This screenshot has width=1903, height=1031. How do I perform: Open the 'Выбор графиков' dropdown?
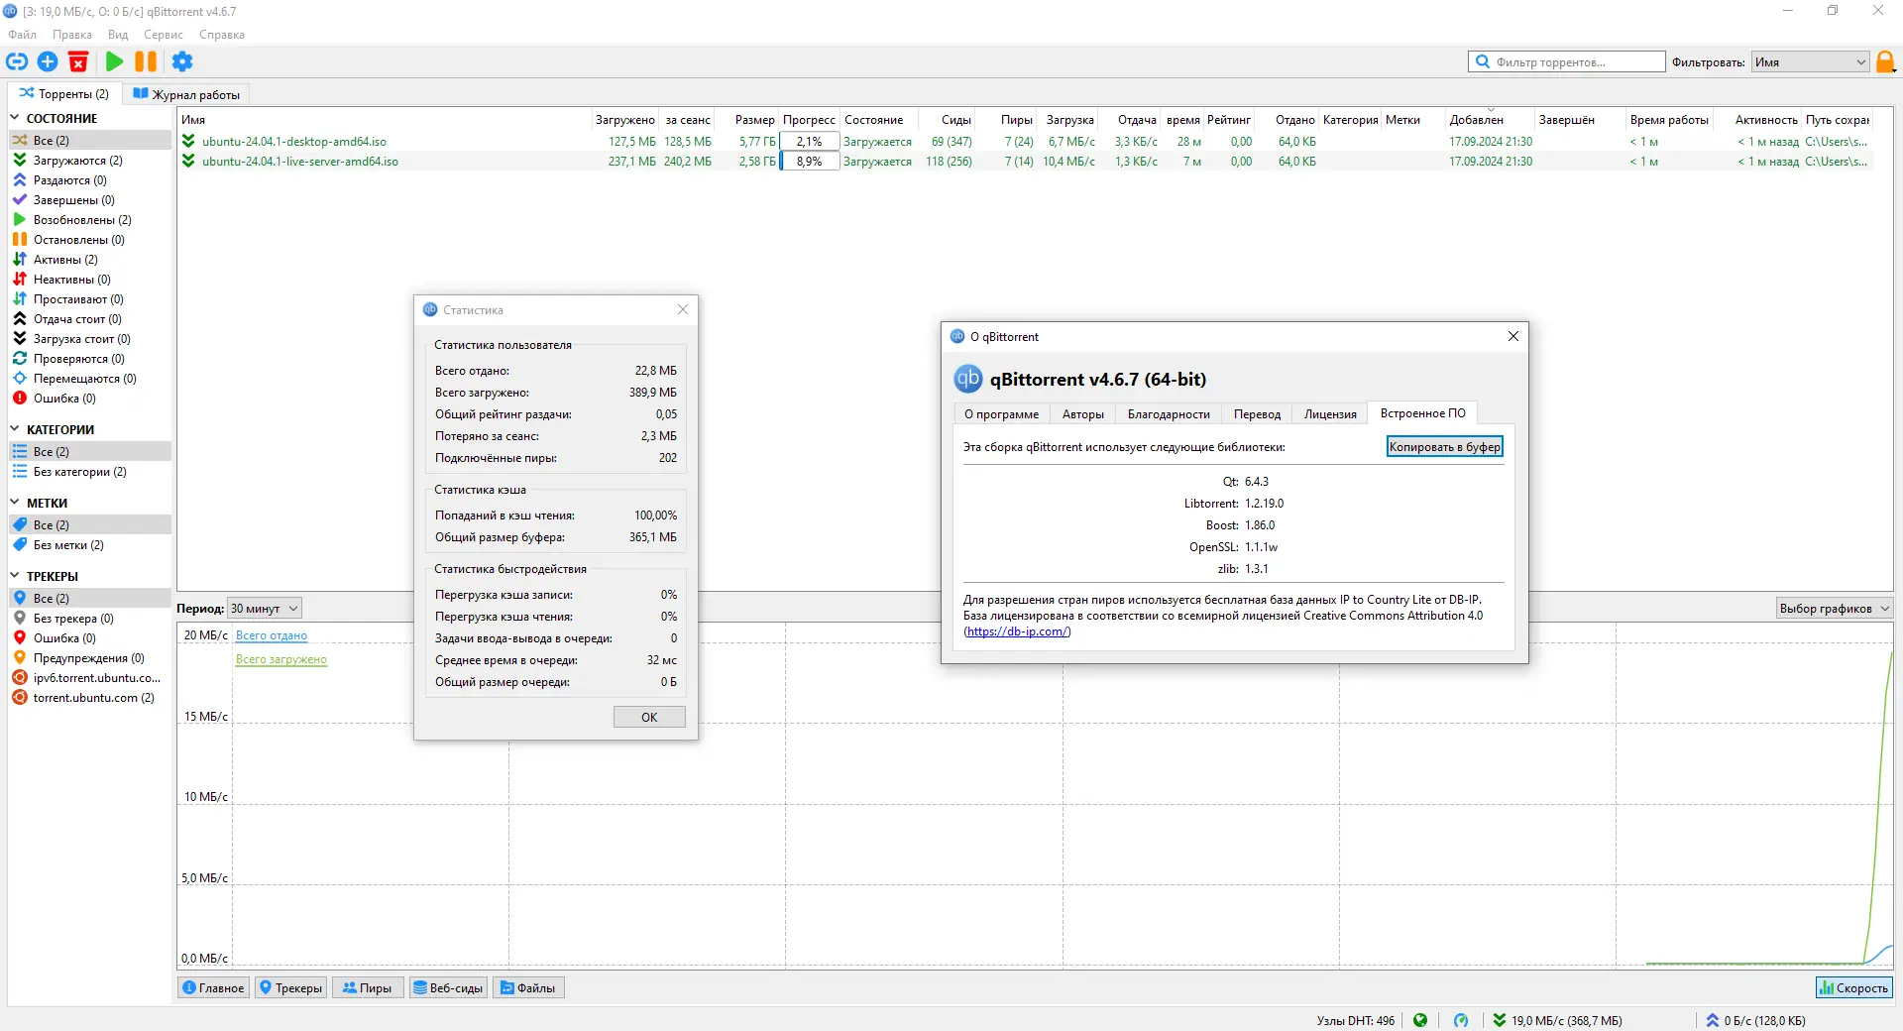coord(1834,609)
